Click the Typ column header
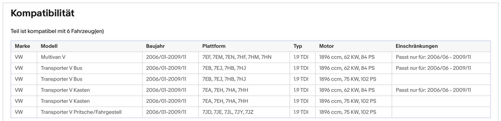501x121 pixels. coord(298,46)
